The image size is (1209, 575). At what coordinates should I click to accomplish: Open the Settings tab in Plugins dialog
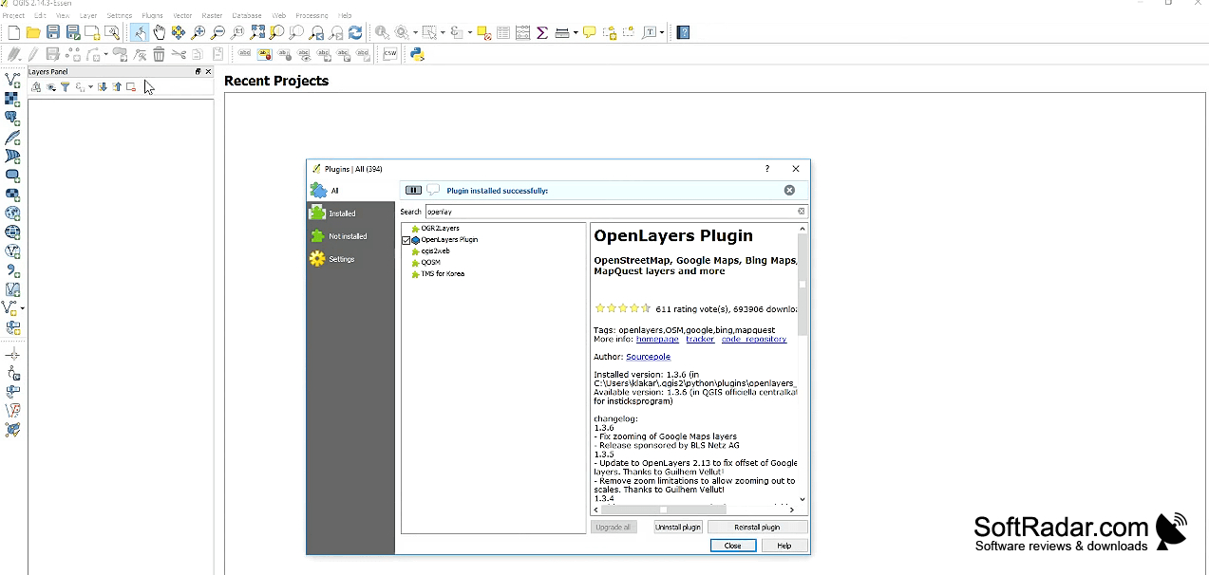pyautogui.click(x=341, y=259)
